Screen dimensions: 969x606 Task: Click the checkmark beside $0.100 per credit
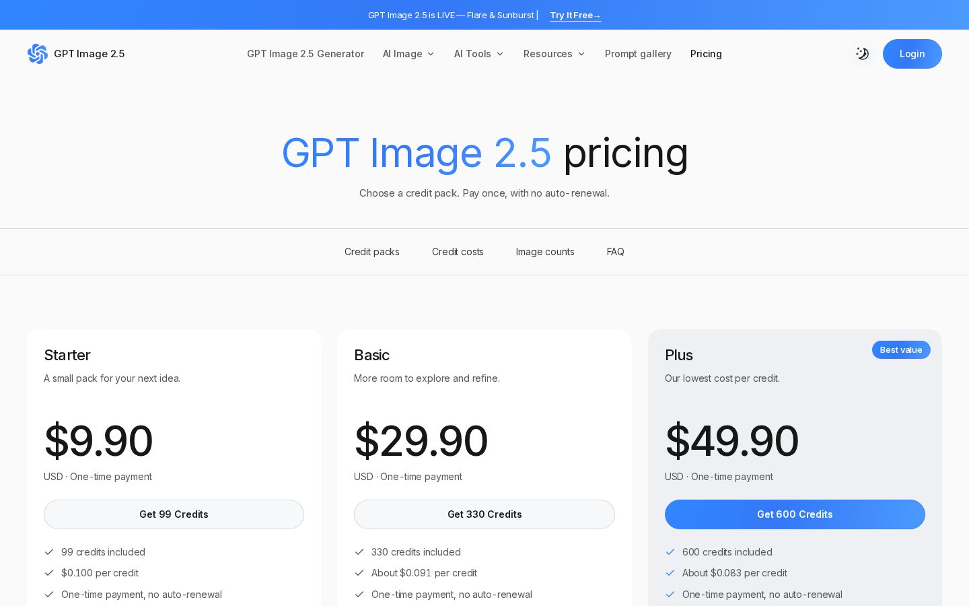pyautogui.click(x=49, y=573)
